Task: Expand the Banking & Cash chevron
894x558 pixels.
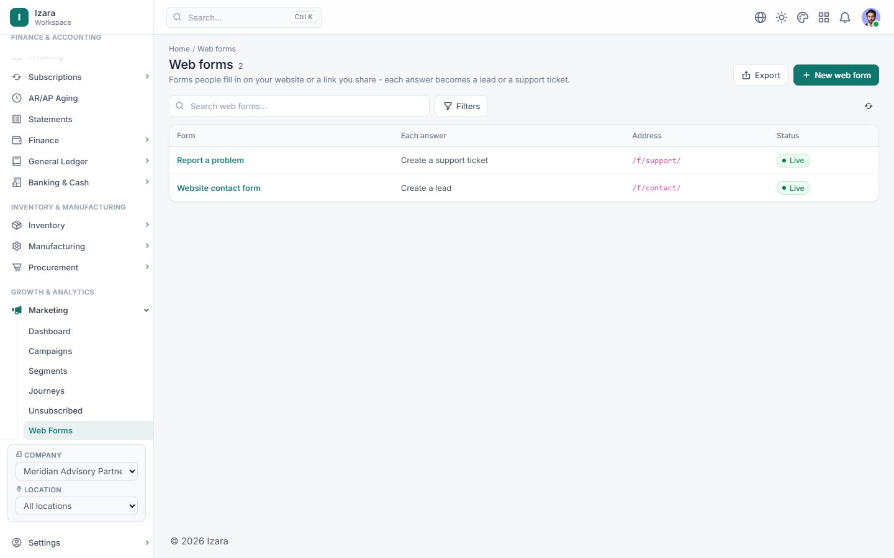Action: coord(147,182)
